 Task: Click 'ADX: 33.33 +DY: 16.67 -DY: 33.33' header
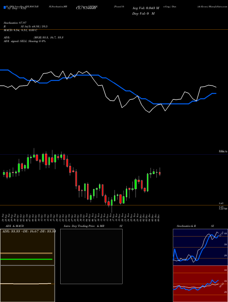tap(29, 231)
